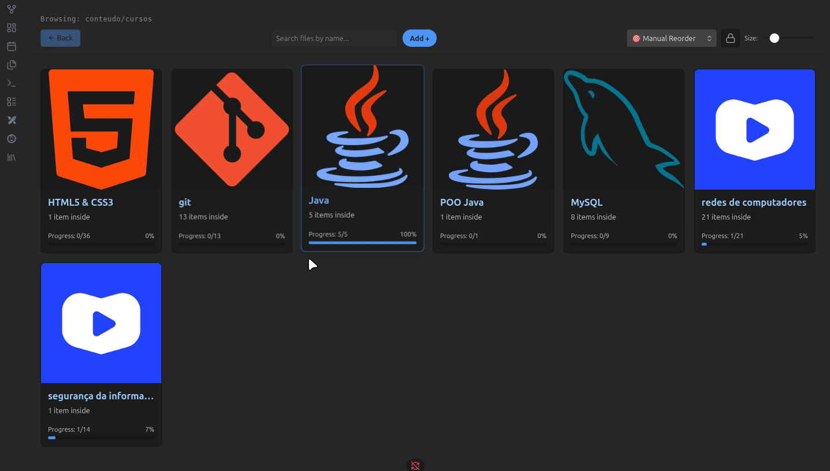Open the redes de computadores video thumbnail

pos(755,129)
